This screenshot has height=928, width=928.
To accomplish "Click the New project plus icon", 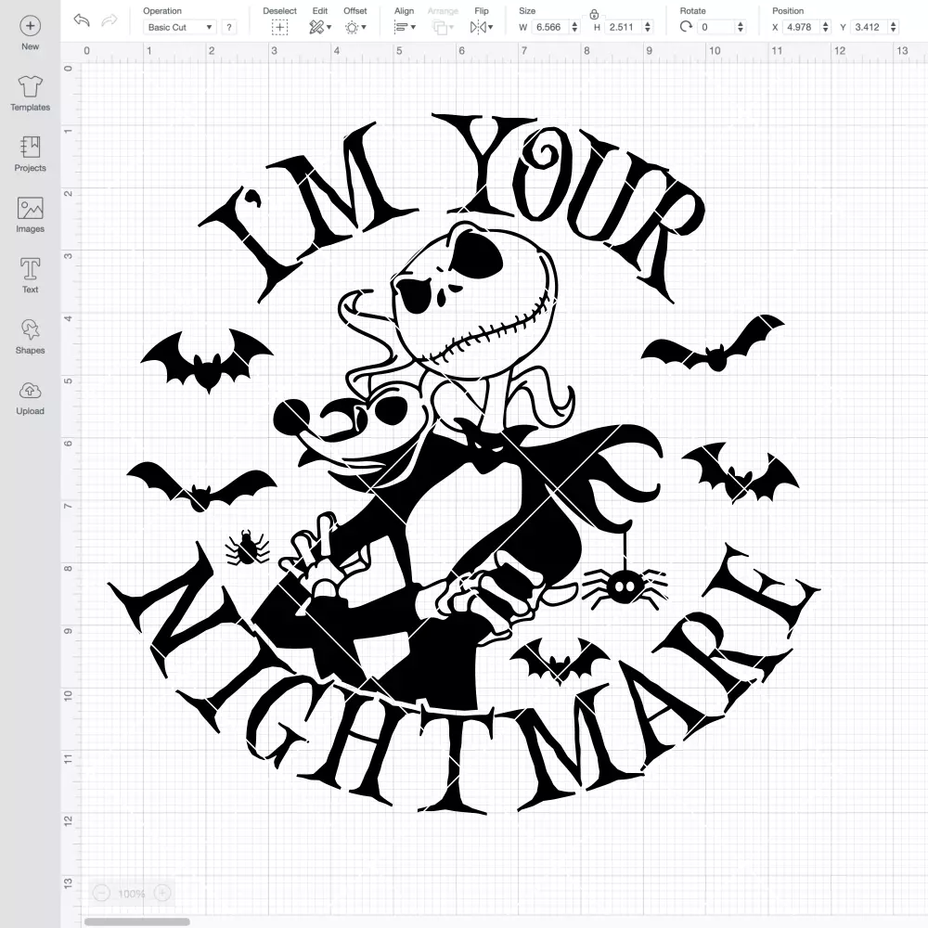I will [x=31, y=26].
